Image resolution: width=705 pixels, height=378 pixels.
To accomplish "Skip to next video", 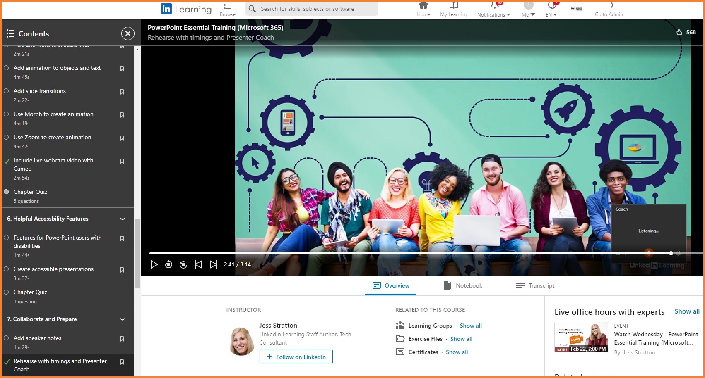I will point(213,264).
